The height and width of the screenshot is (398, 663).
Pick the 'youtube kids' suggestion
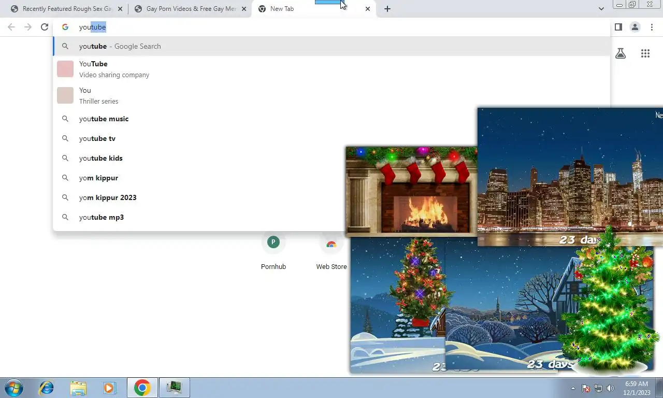coord(198,158)
